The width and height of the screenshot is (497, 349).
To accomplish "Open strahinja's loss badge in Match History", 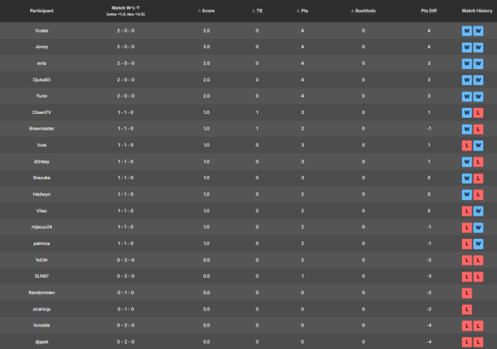I will point(467,309).
